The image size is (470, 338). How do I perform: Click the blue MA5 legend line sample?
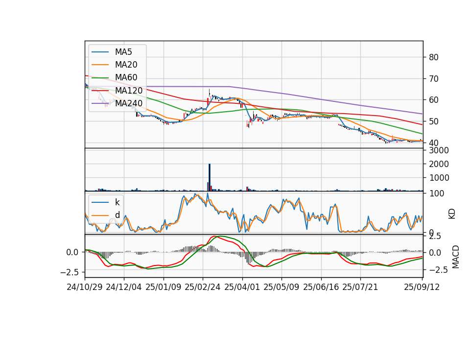coord(100,52)
